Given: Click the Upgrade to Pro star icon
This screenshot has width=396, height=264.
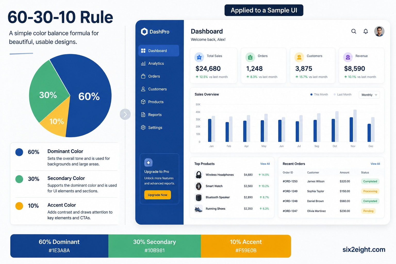Looking at the screenshot, I should tap(148, 163).
